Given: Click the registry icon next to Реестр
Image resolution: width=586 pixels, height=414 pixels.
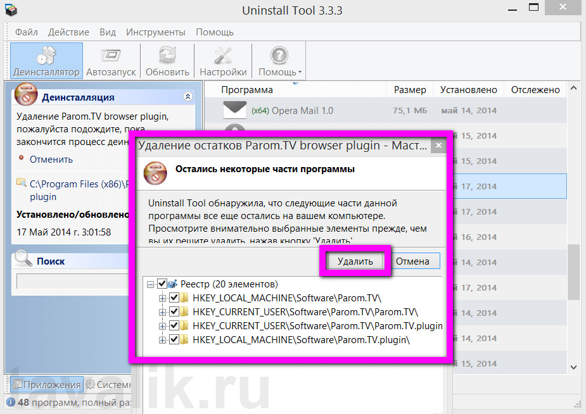Looking at the screenshot, I should [172, 284].
